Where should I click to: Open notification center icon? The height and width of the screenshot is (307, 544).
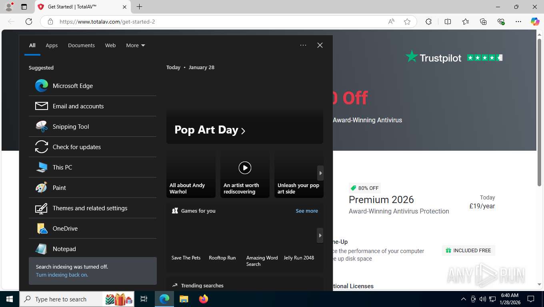point(531,299)
